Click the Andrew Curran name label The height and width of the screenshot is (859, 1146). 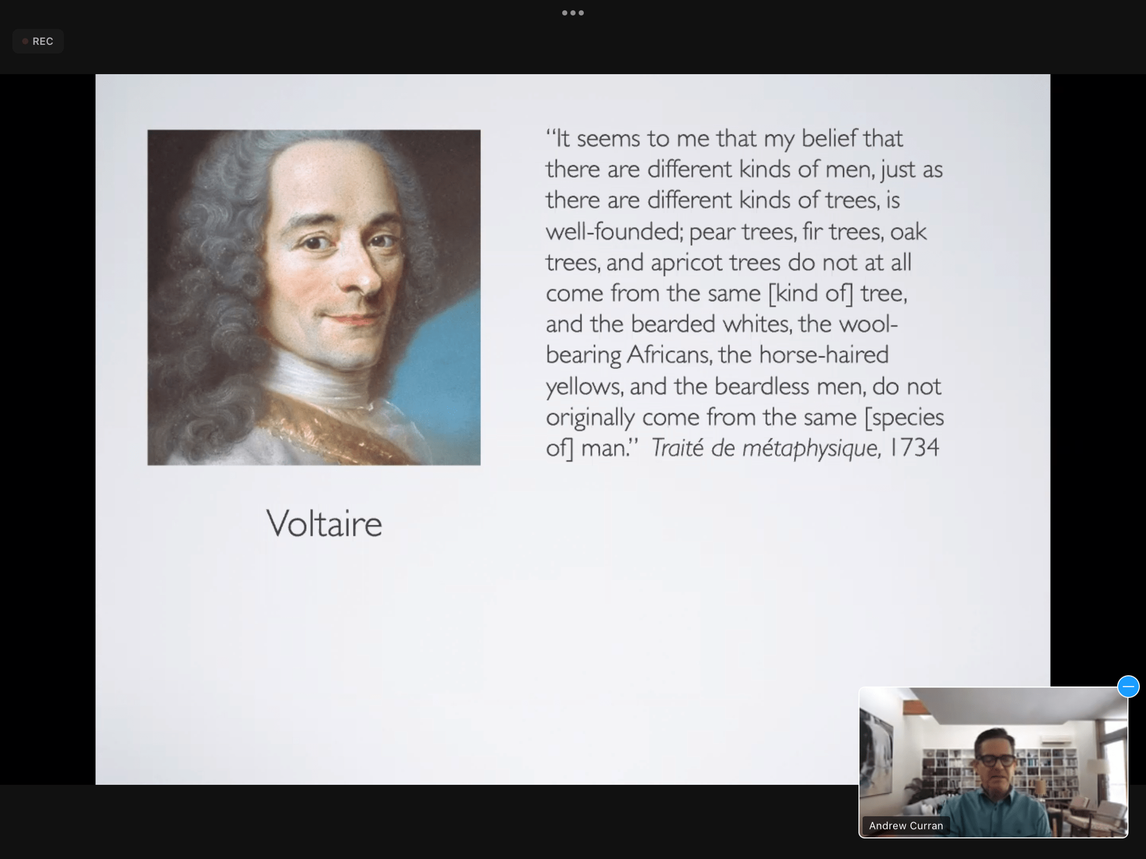pos(905,826)
